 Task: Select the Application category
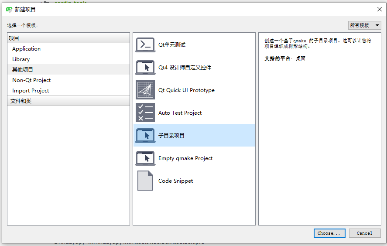point(68,48)
